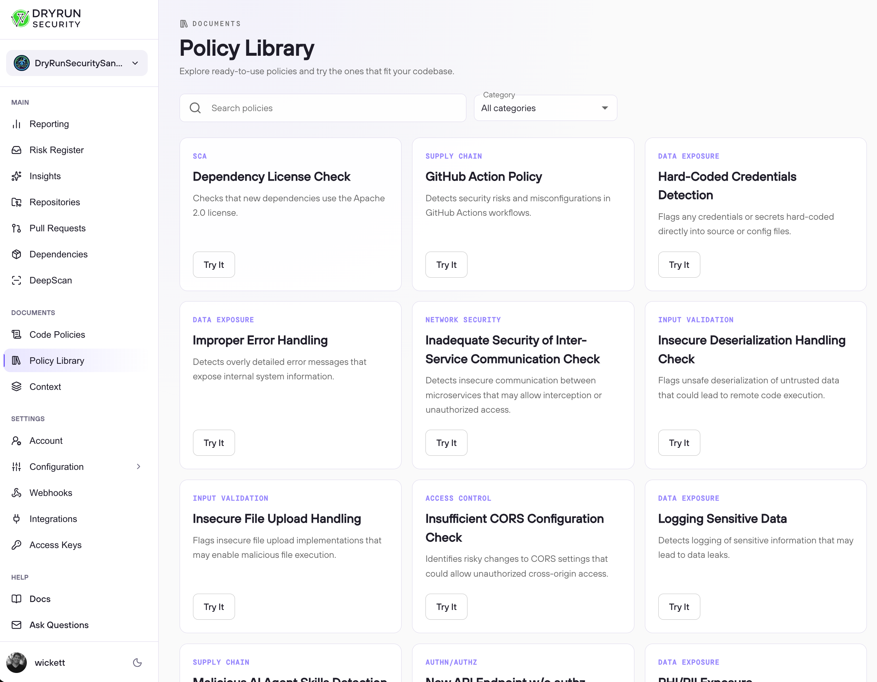Click the Access Keys key icon
This screenshot has width=877, height=682.
coord(16,545)
